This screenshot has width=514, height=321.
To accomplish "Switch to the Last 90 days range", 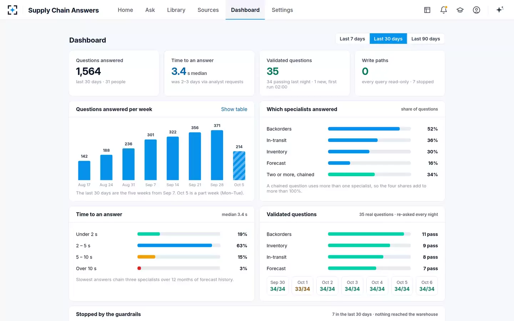I will click(425, 39).
